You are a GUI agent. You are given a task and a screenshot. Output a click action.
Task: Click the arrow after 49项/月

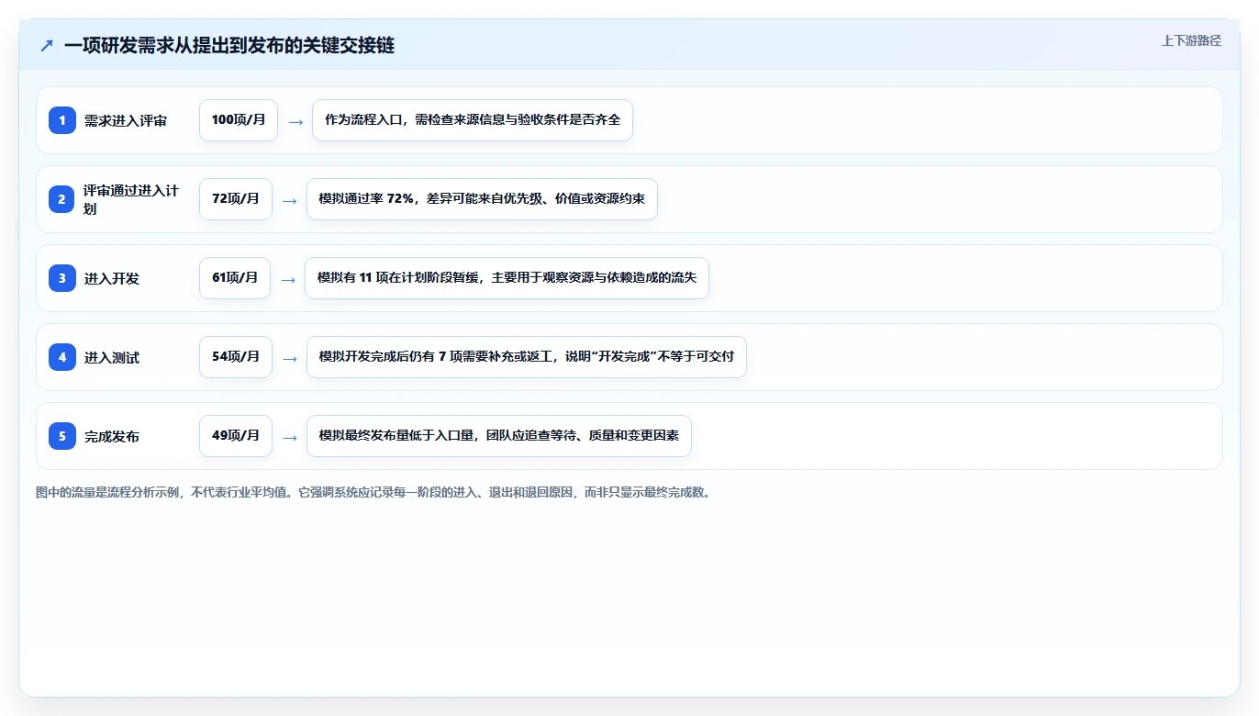tap(290, 437)
